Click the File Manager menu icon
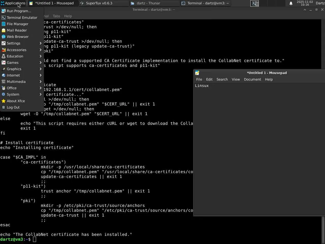 pos(4,24)
